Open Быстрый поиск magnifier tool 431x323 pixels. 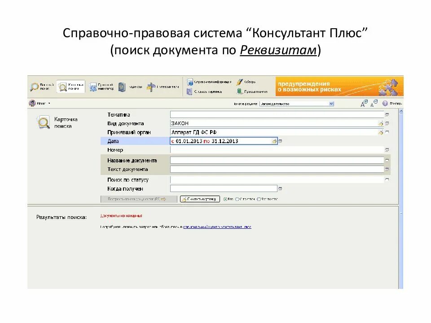[42, 87]
